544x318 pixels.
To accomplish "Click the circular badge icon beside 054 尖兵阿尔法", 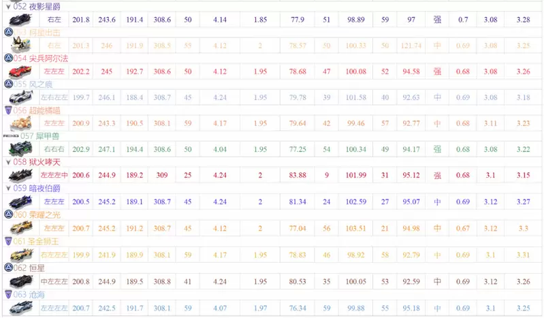I will pyautogui.click(x=8, y=58).
